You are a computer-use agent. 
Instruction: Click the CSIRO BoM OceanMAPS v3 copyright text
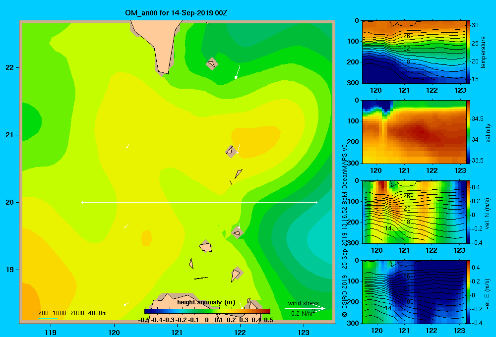click(345, 230)
